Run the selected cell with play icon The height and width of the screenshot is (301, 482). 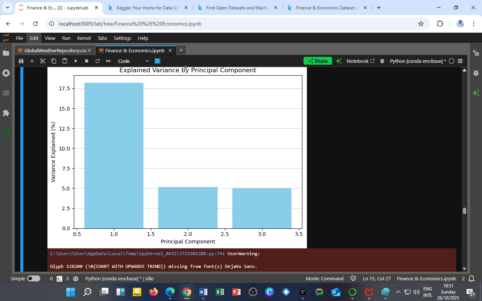click(76, 61)
